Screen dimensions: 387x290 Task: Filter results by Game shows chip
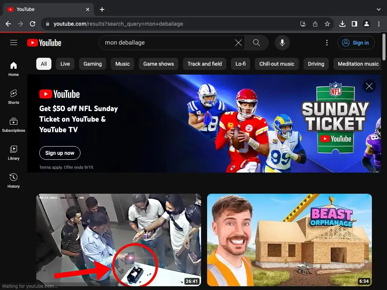(158, 64)
